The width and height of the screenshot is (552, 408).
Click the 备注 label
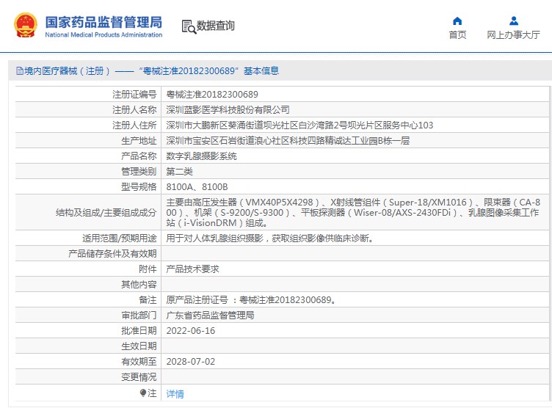(148, 300)
